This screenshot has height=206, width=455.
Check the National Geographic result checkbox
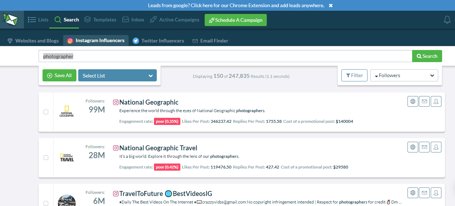(46, 112)
